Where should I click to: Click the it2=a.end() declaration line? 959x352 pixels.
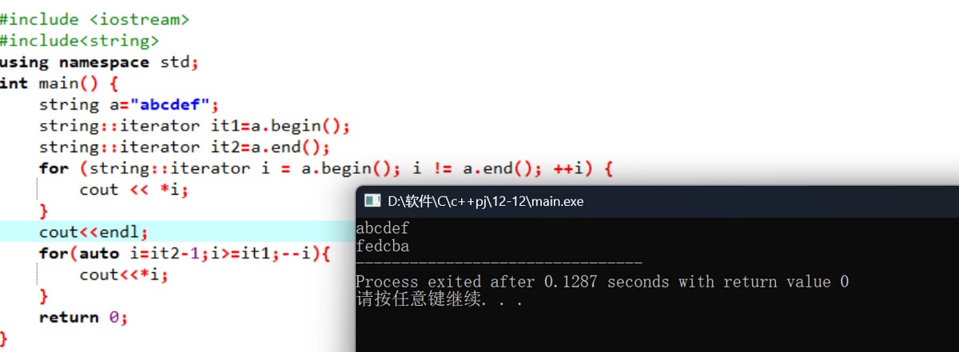pos(185,147)
